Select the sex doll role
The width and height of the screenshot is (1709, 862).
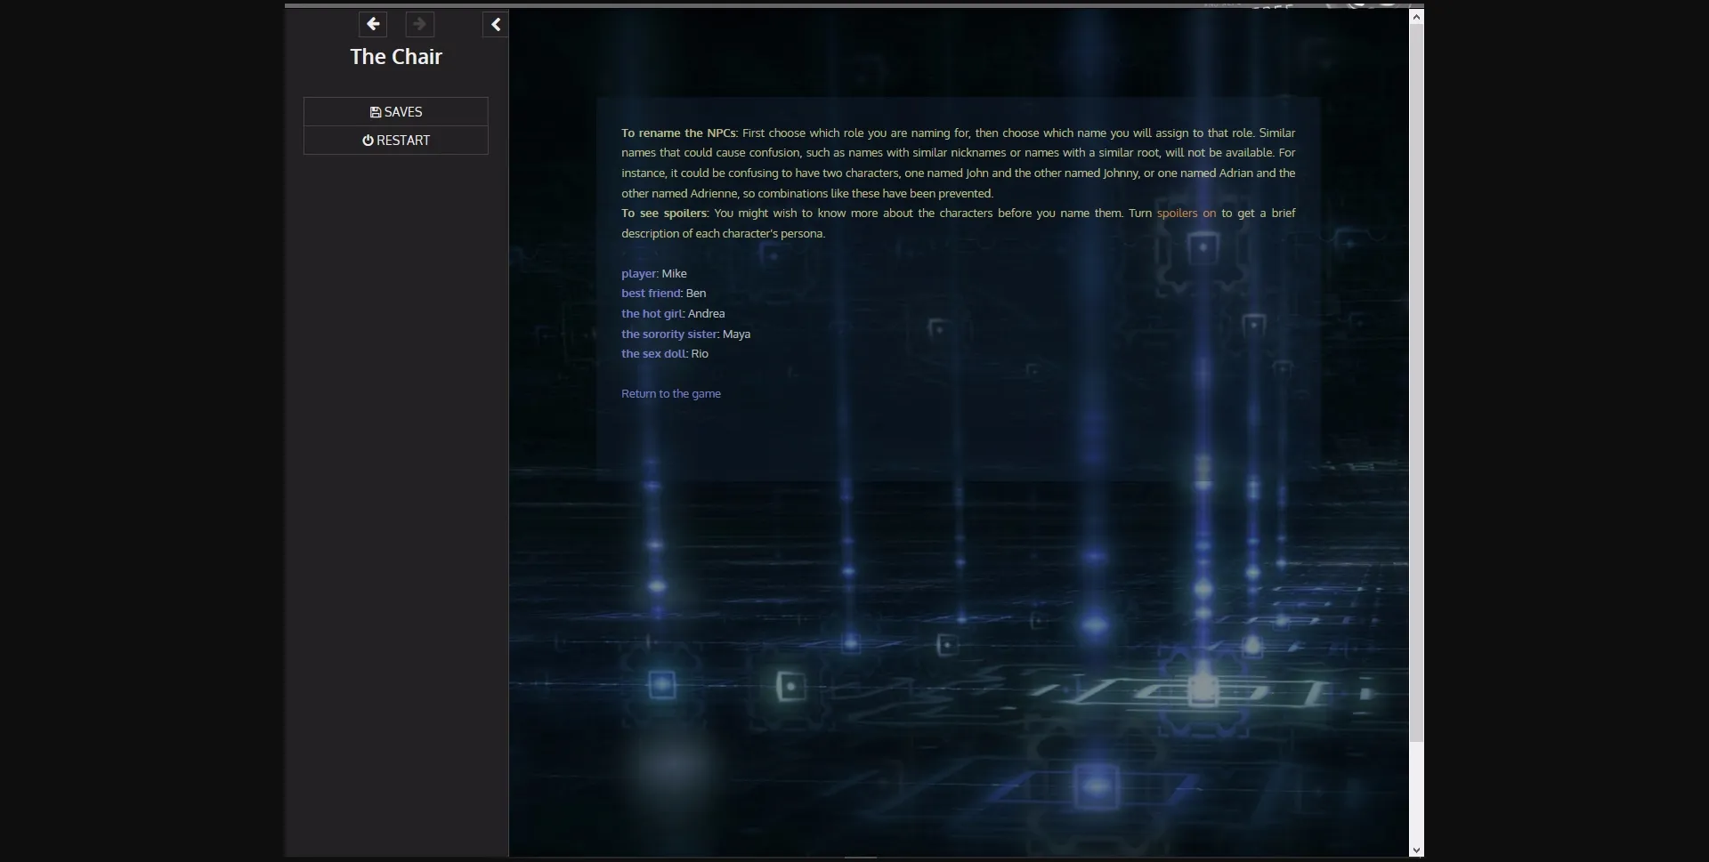(652, 353)
